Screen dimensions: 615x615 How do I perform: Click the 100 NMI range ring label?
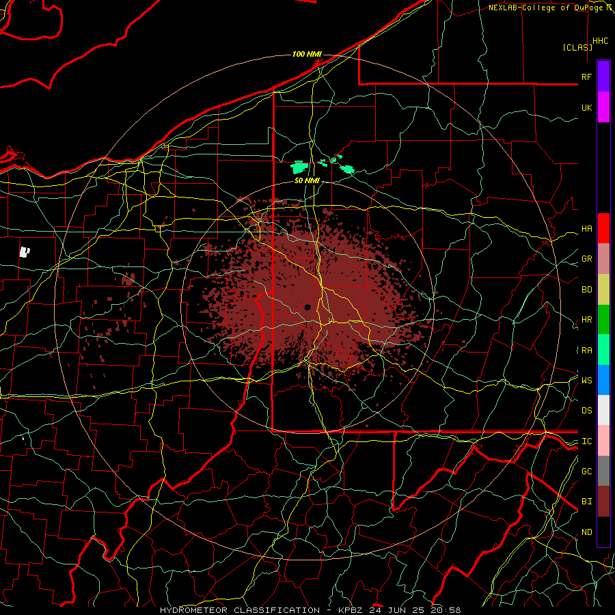pyautogui.click(x=307, y=54)
